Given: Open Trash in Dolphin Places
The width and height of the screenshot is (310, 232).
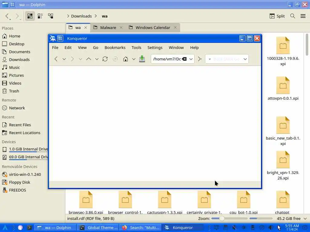Looking at the screenshot, I should tap(14, 91).
